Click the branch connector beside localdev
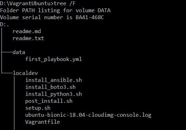Screen dimensions: 186x130 tap(7, 73)
